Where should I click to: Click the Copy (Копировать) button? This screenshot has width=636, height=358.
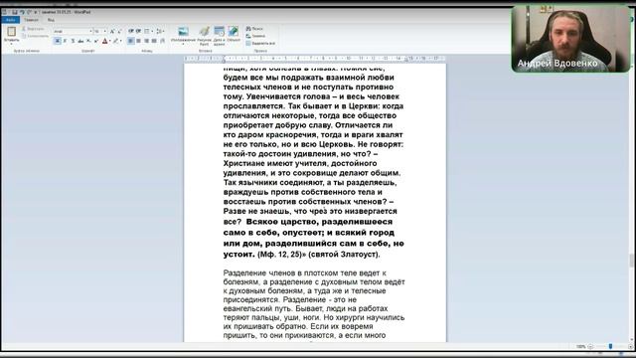click(x=36, y=36)
